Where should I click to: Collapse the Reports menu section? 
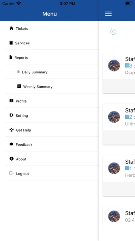[52, 57]
